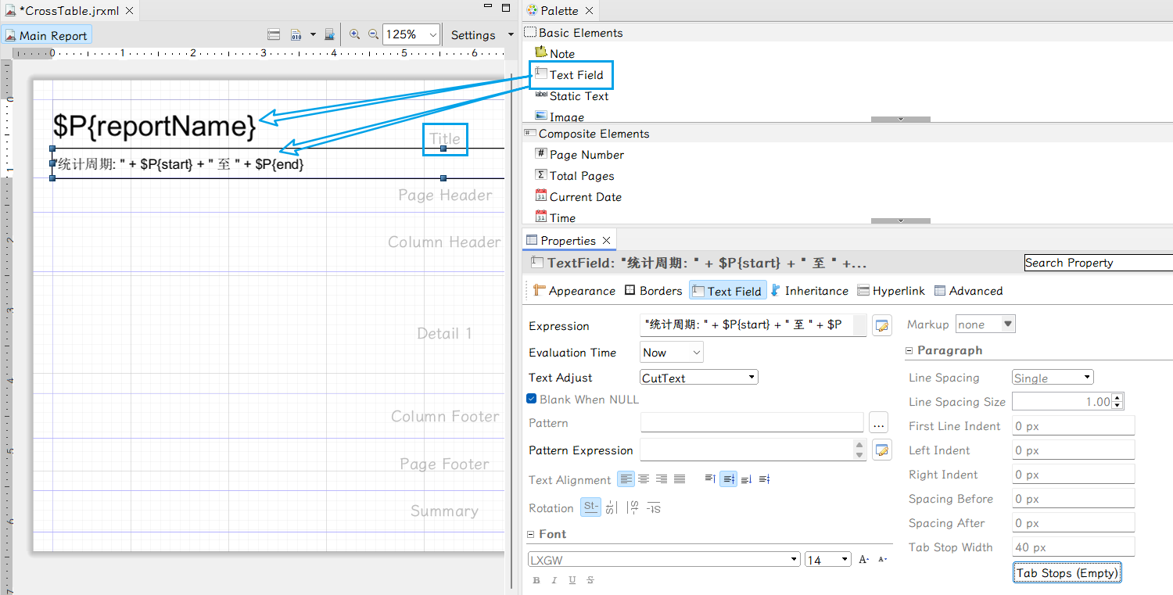
Task: Switch to the Advanced properties tab
Action: (968, 290)
